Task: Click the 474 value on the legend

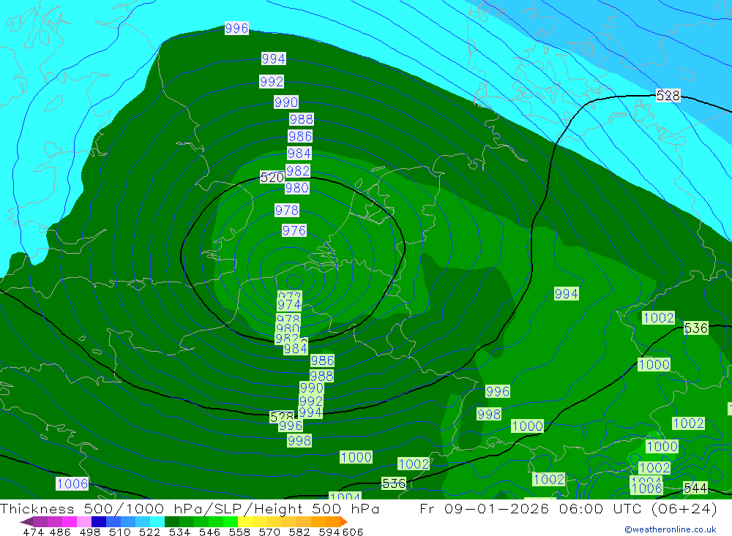Action: click(33, 532)
